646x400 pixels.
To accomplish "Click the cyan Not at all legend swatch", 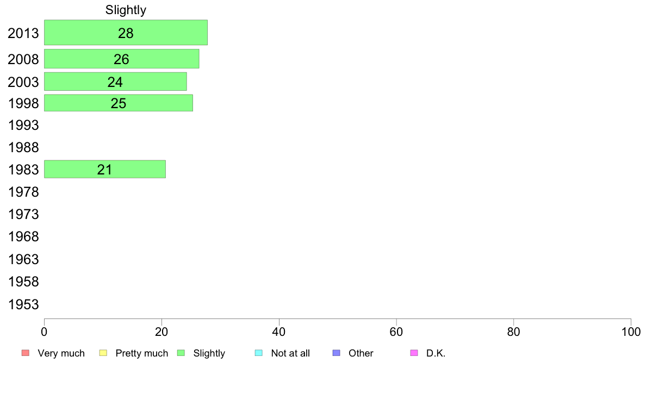I will [x=259, y=353].
